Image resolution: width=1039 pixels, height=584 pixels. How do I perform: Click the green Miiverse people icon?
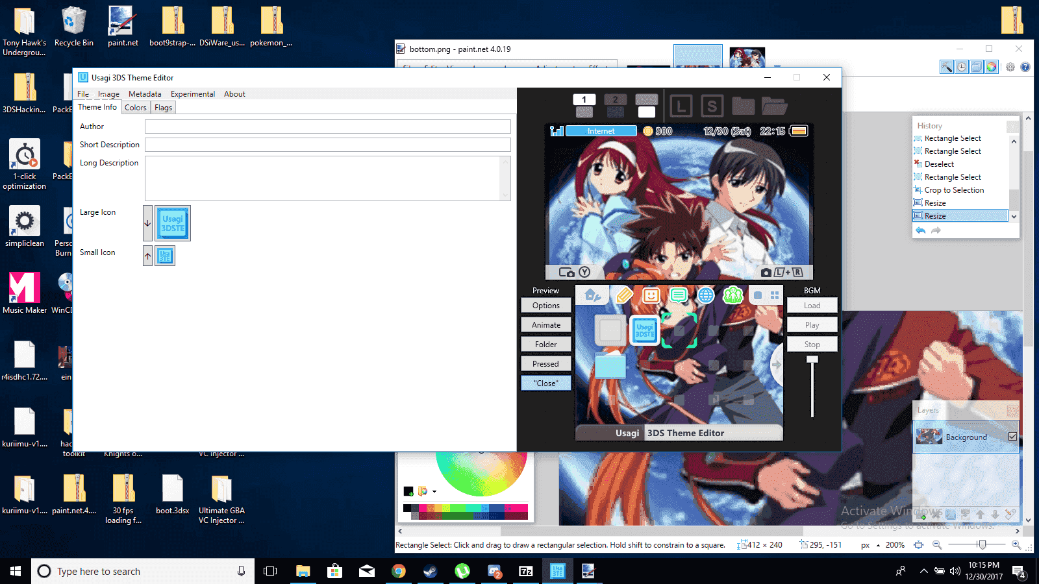click(733, 296)
